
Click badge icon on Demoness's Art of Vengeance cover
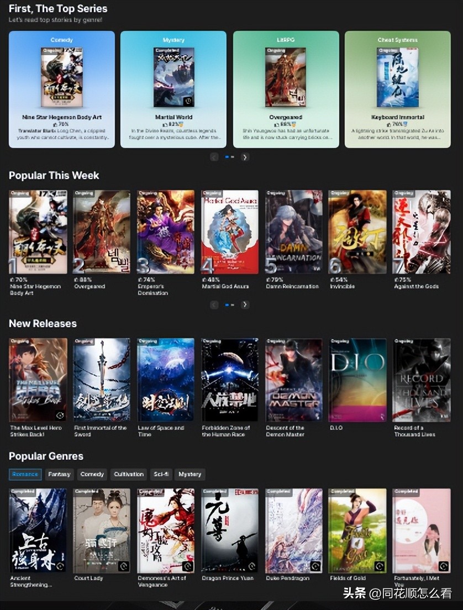(187, 566)
